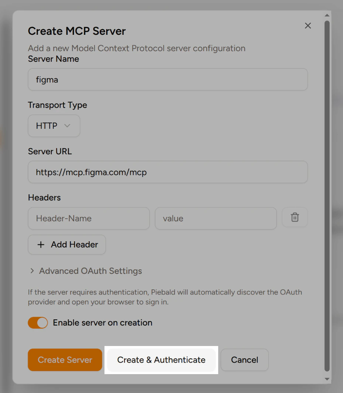Click the 'Server URL' label

pos(50,151)
